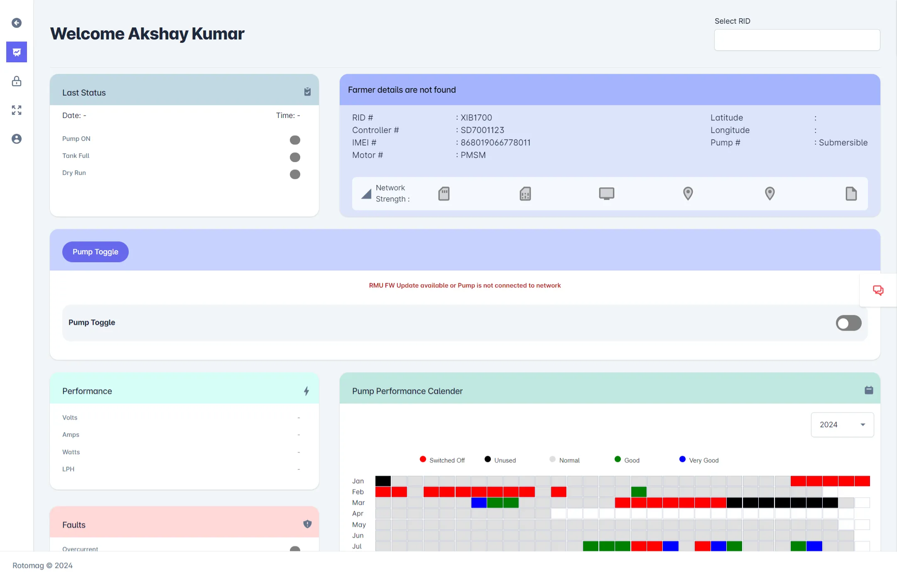This screenshot has width=897, height=580.
Task: Open the 2024 year dropdown
Action: [842, 425]
